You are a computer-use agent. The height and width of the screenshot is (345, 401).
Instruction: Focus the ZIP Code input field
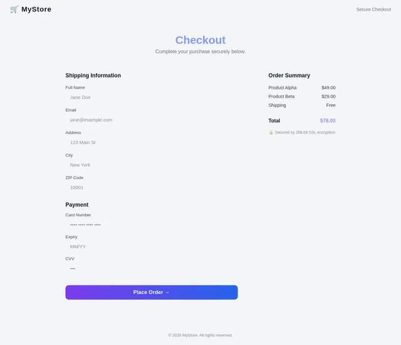pyautogui.click(x=152, y=187)
